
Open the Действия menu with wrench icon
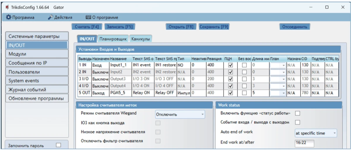click(x=60, y=18)
